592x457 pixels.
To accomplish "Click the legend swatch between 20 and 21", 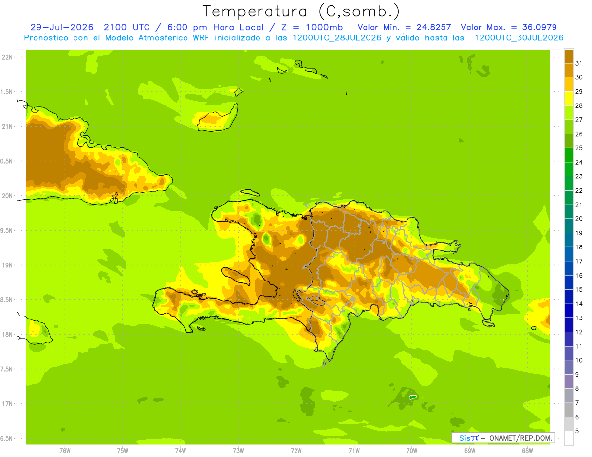I will click(569, 211).
